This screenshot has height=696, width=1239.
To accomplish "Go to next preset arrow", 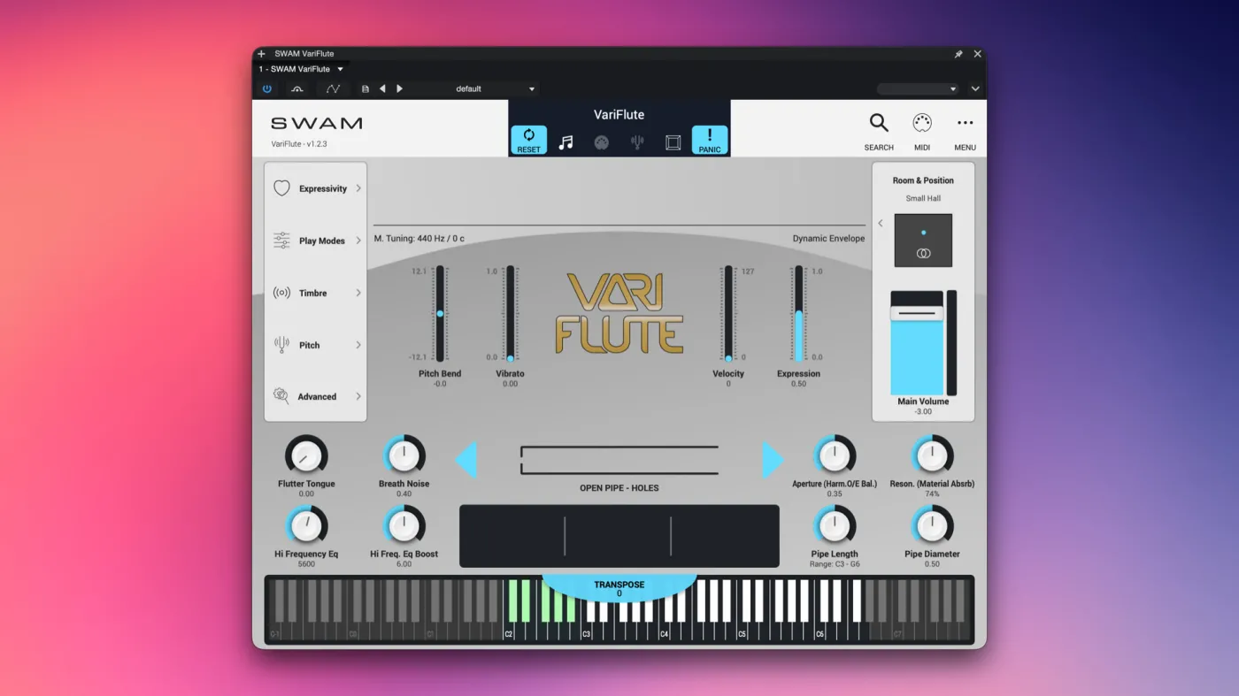I will point(399,88).
